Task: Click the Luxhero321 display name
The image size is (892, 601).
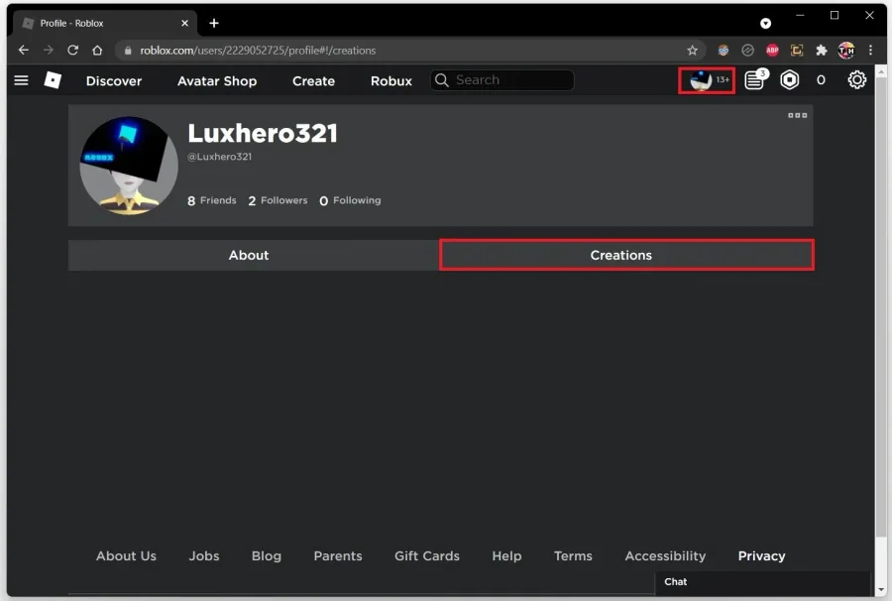Action: tap(263, 133)
